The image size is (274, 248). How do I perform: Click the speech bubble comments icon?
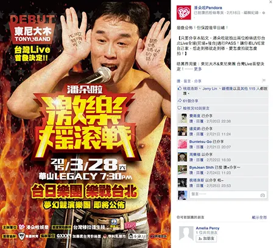[x=180, y=108]
